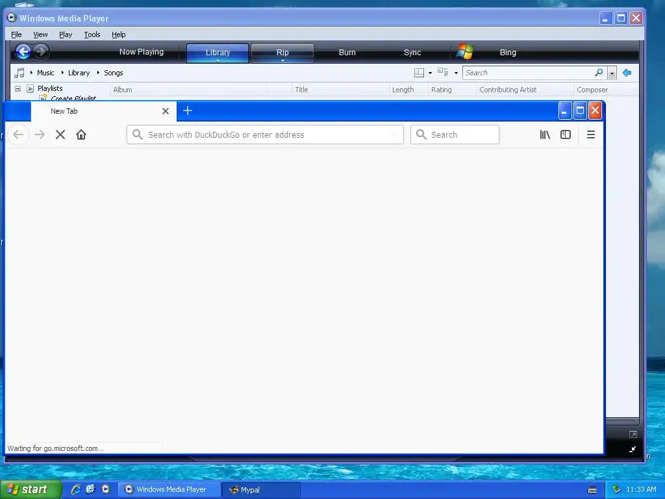Toggle the Mypal sidebar icon
The width and height of the screenshot is (665, 499).
click(566, 134)
